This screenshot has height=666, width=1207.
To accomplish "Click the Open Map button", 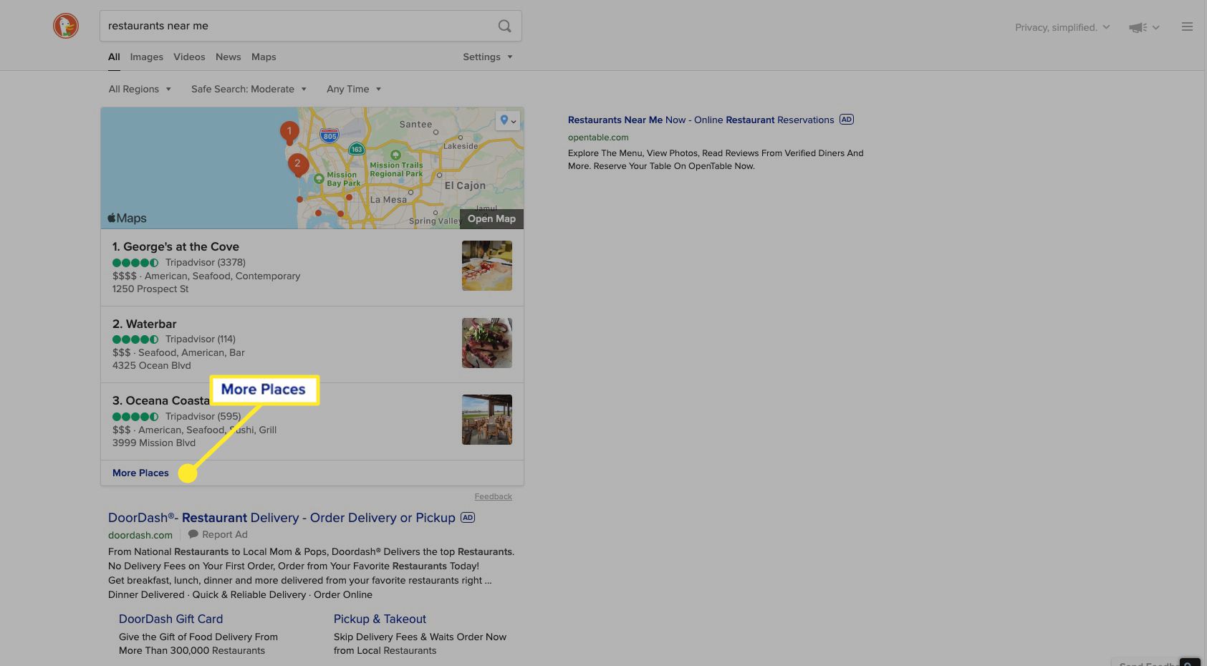I will (x=491, y=219).
